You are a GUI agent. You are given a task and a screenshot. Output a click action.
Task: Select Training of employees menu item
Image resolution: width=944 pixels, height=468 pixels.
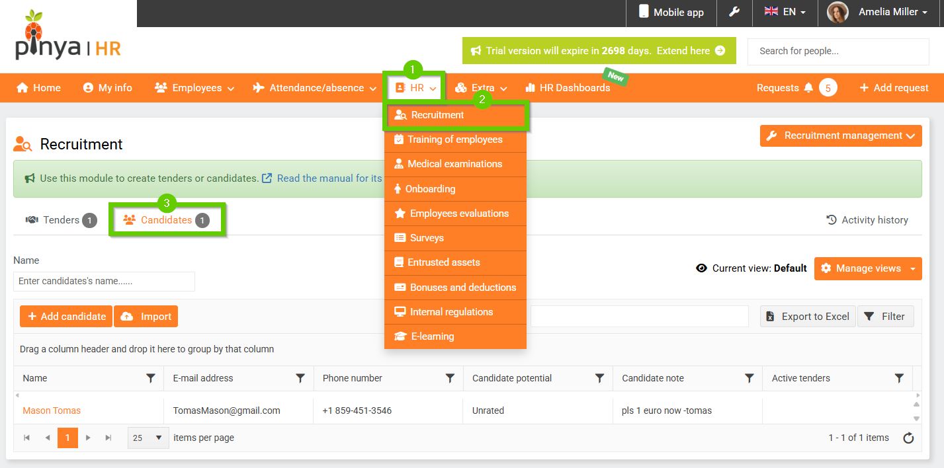(x=455, y=139)
